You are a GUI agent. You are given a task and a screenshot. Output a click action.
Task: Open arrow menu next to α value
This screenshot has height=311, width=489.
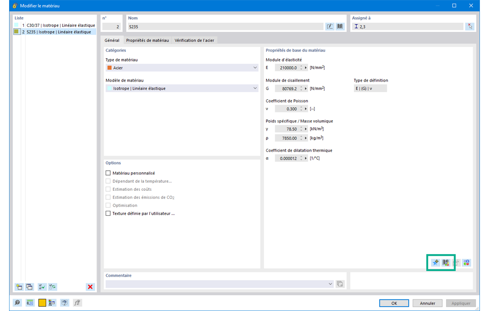coord(306,158)
